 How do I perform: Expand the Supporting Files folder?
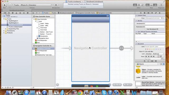pos(6,29)
